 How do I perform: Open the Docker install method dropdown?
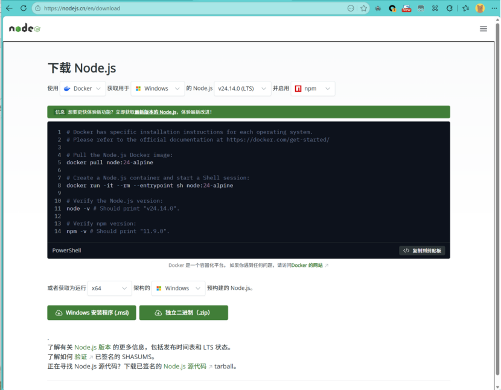[x=83, y=89]
